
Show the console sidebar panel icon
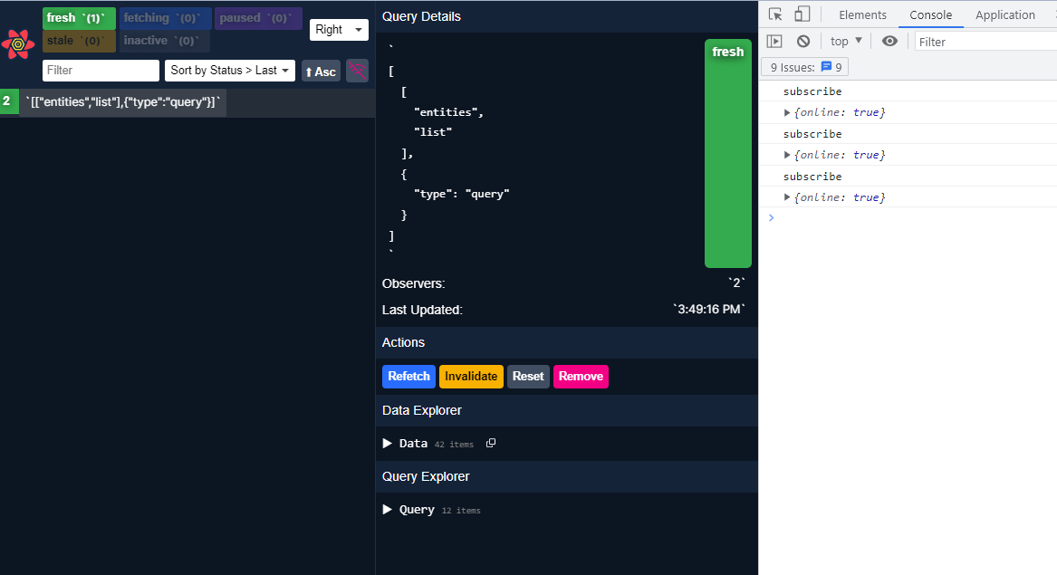pos(774,42)
